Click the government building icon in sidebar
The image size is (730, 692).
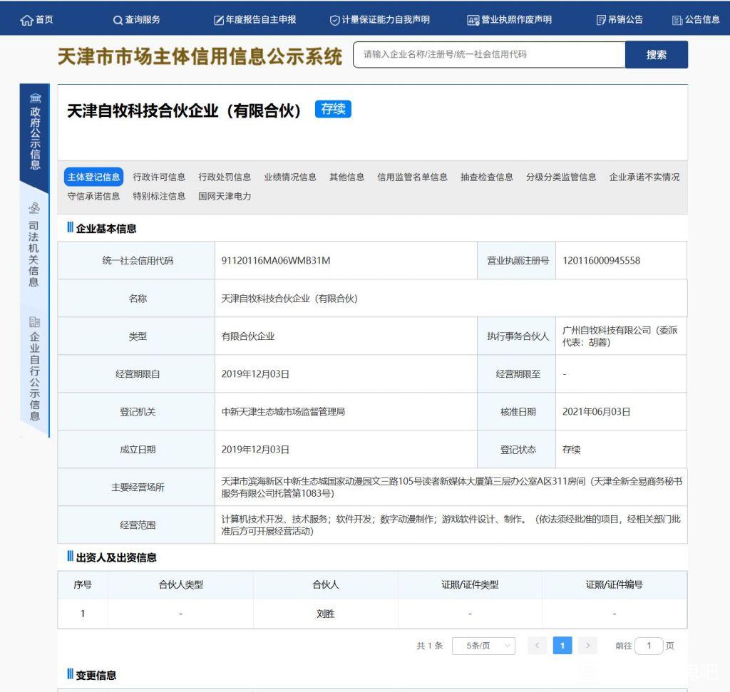click(35, 98)
